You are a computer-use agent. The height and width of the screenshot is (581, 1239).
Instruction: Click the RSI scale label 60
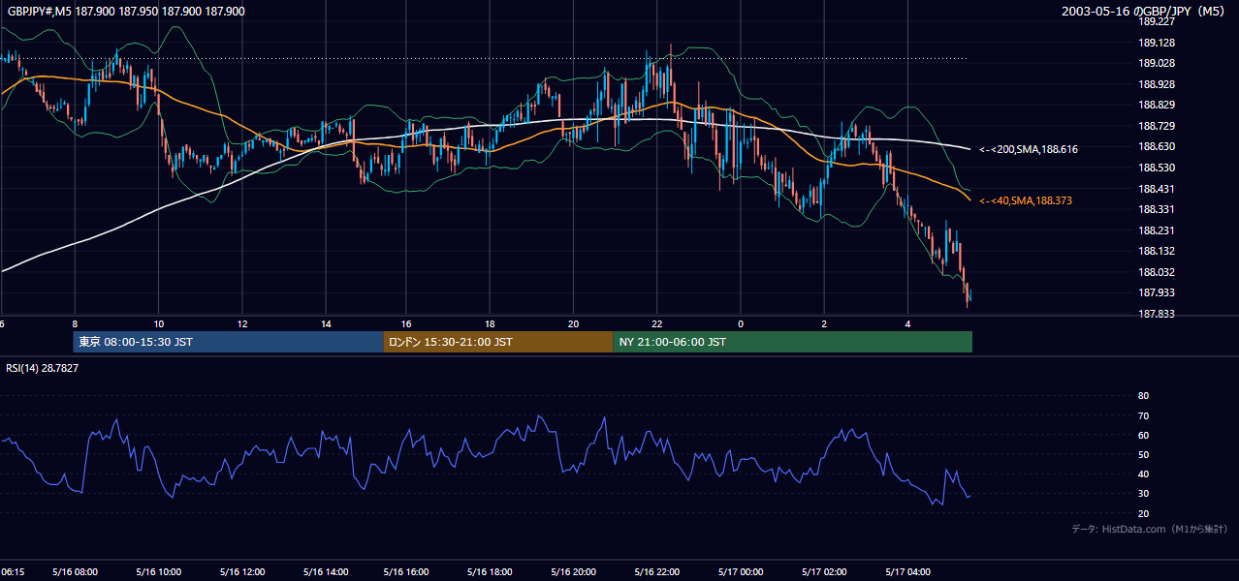(1143, 435)
